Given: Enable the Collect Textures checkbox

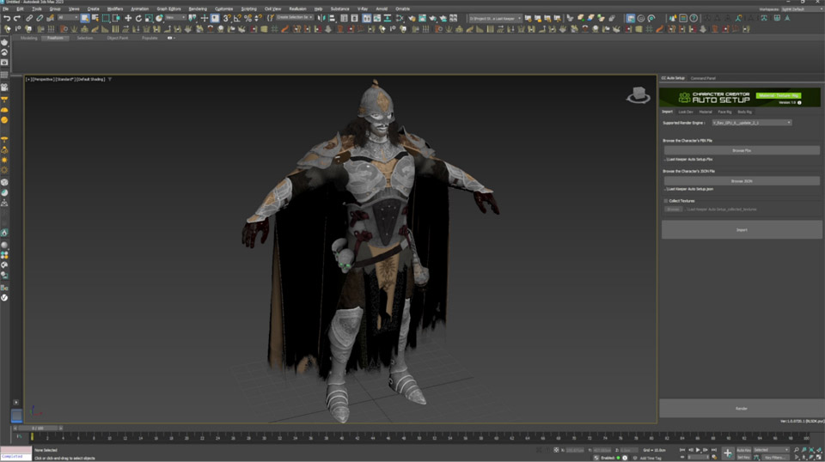Looking at the screenshot, I should point(665,201).
